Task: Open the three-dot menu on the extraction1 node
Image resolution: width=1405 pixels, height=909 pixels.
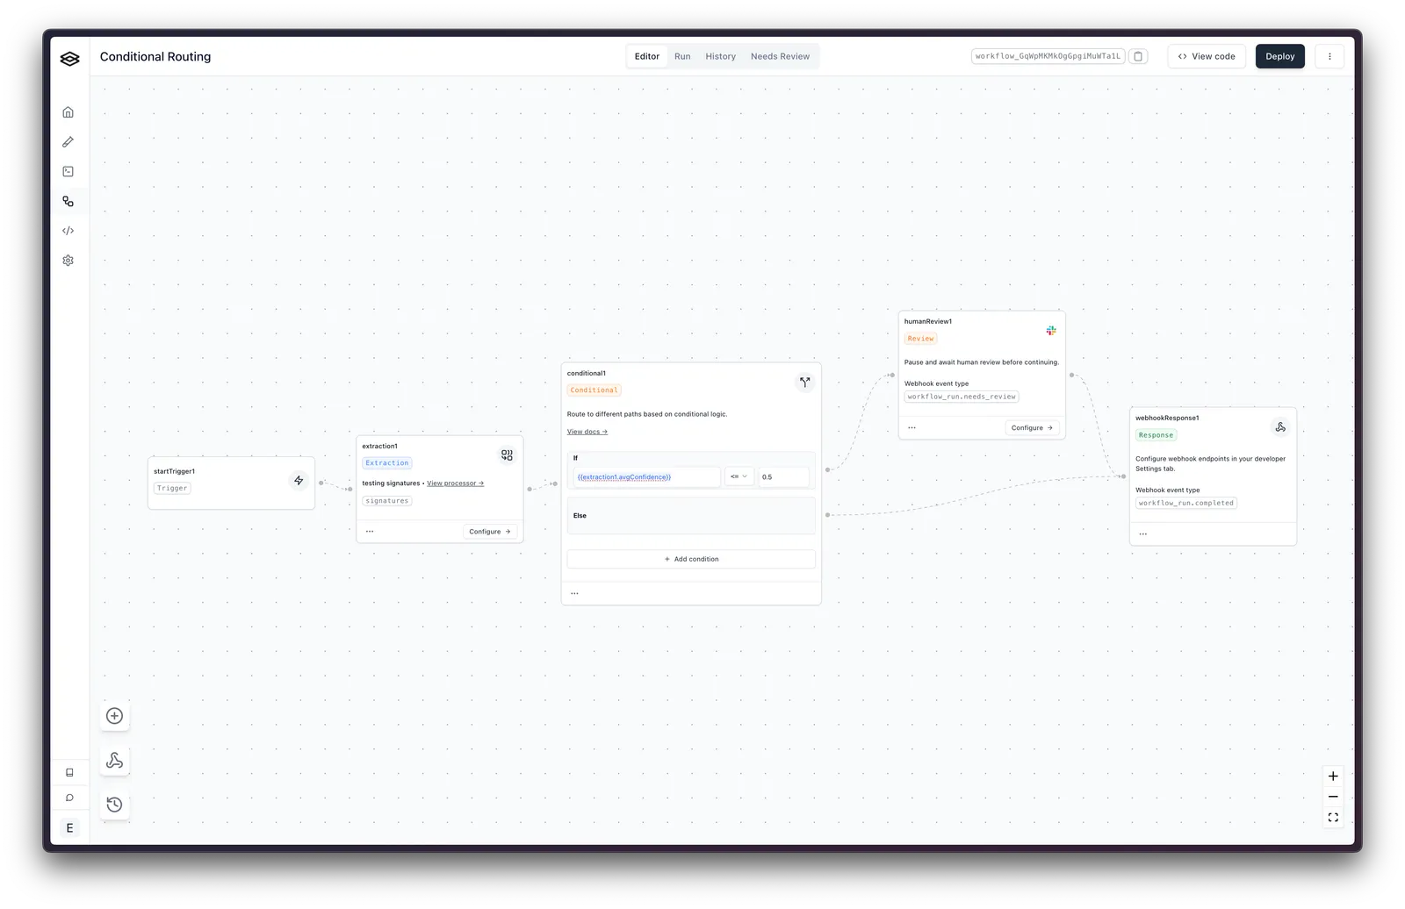Action: point(370,532)
